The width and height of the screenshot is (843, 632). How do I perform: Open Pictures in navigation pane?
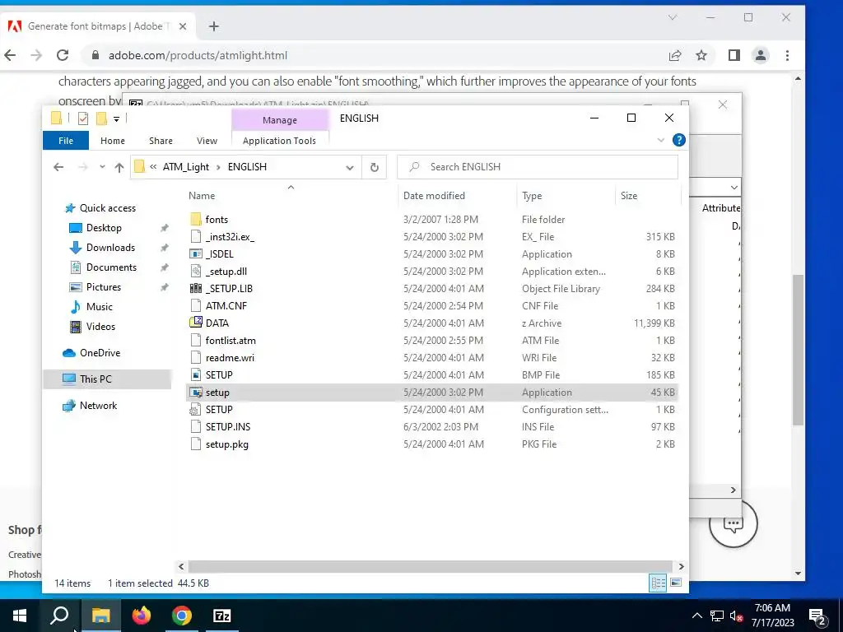(103, 287)
